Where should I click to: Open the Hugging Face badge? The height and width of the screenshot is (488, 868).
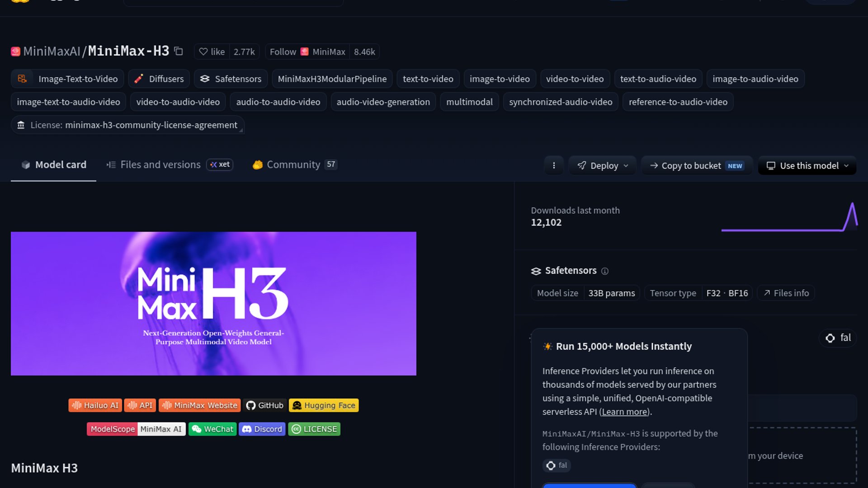coord(324,405)
